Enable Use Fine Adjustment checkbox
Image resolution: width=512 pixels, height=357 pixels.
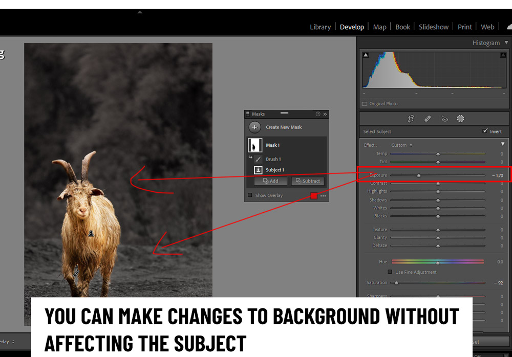[x=390, y=272]
